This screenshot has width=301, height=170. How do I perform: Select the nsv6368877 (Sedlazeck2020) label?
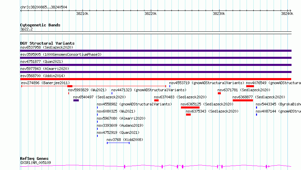tap(259, 97)
